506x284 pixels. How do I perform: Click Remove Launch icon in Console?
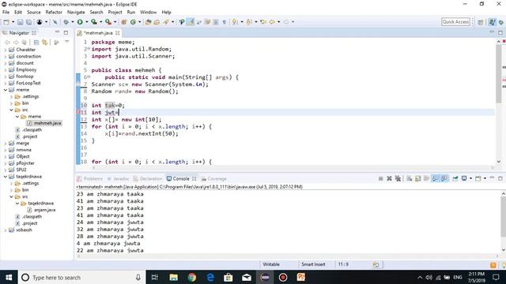pyautogui.click(x=389, y=178)
